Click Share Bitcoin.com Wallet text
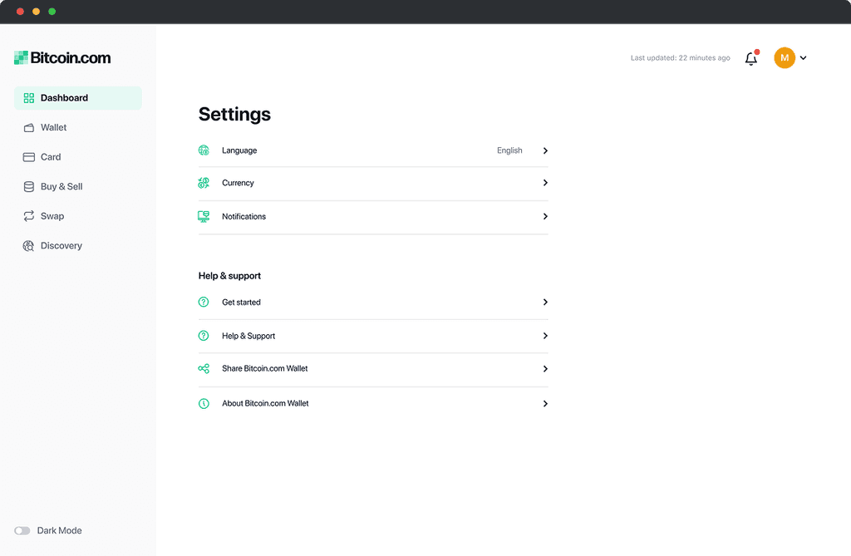Viewport: 851px width, 556px height. pyautogui.click(x=265, y=369)
